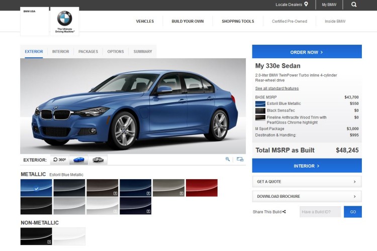The image size is (377, 251).
Task: Open the Options tab
Action: point(116,51)
